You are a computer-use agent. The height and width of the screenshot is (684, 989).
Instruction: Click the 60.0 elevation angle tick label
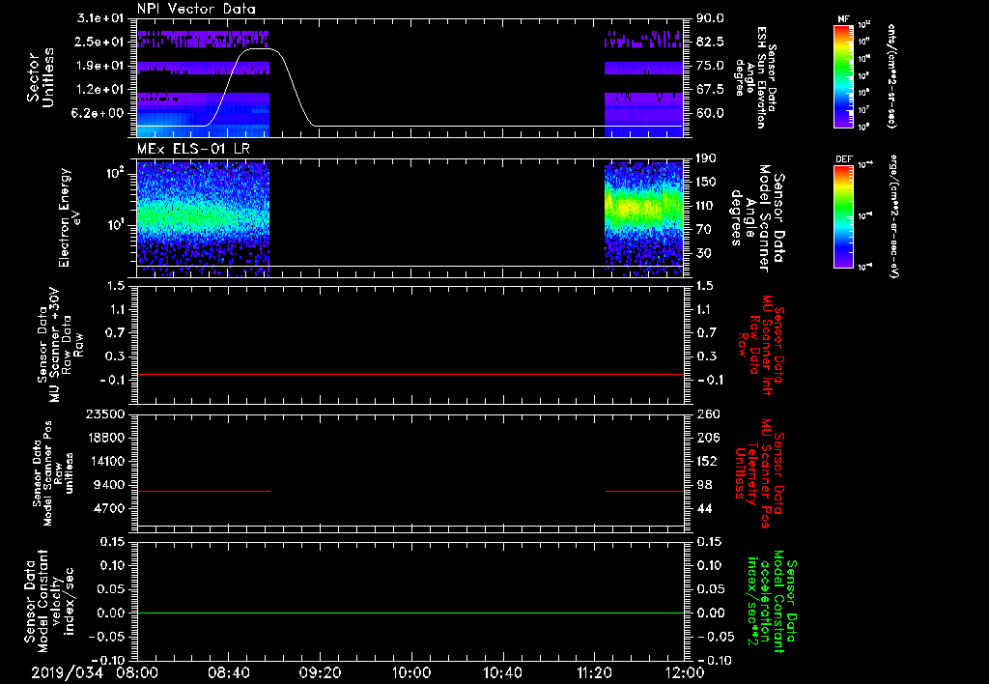click(710, 113)
